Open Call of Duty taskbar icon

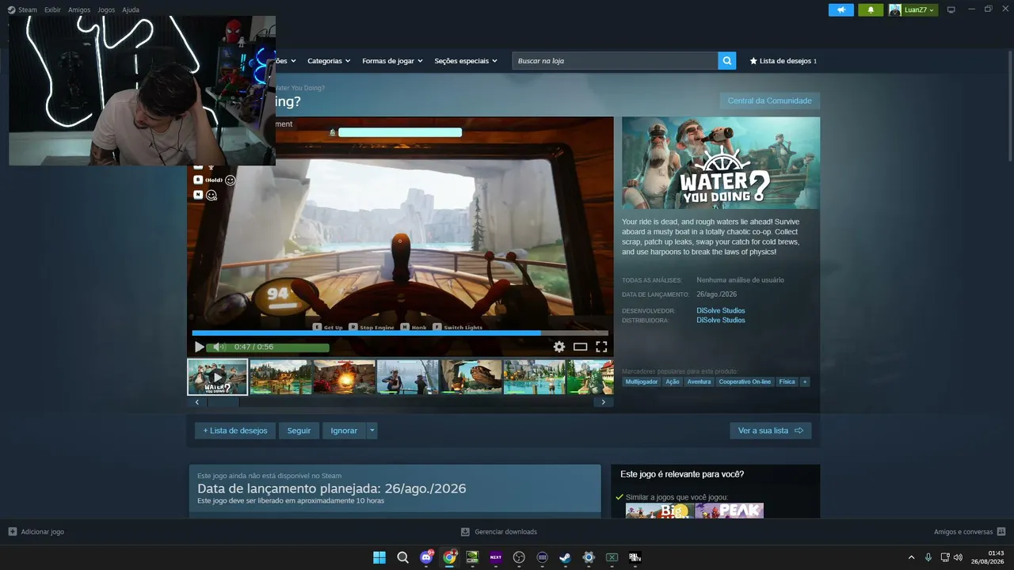pos(635,557)
